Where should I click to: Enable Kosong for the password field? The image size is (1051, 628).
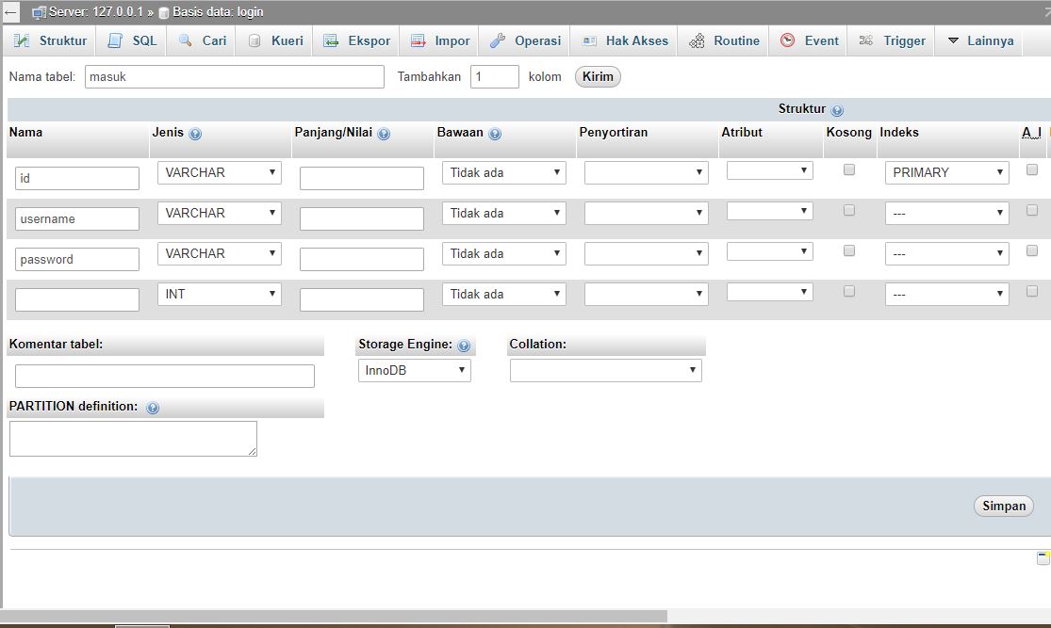point(849,250)
